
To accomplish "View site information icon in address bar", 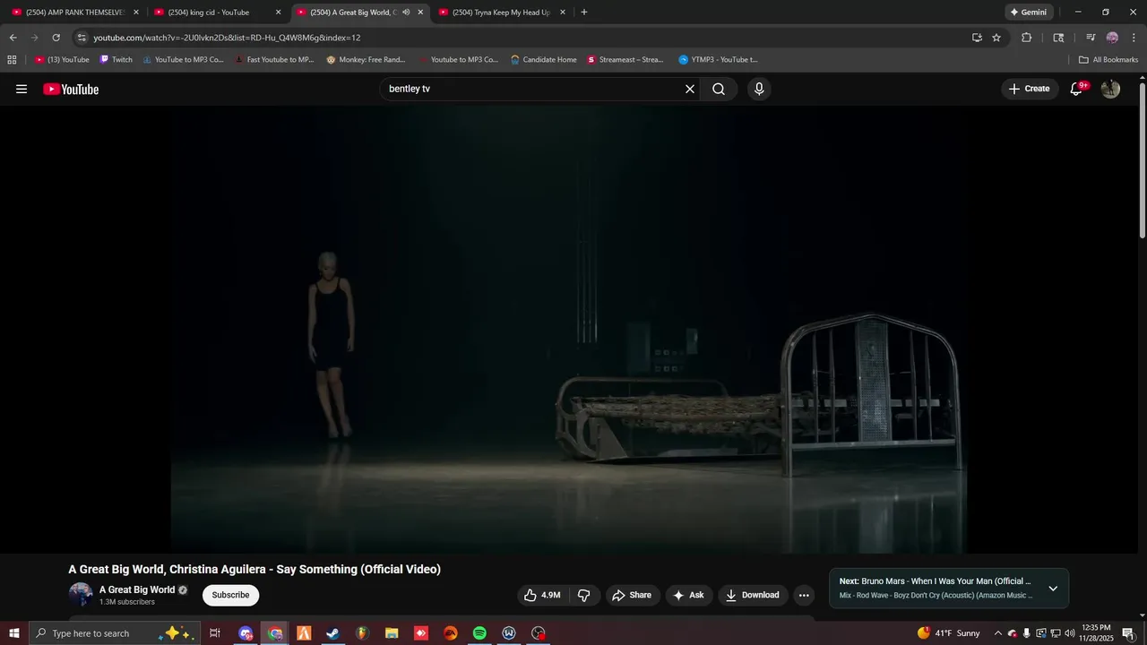I will coord(82,38).
